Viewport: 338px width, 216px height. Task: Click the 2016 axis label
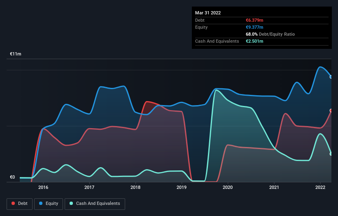43,187
